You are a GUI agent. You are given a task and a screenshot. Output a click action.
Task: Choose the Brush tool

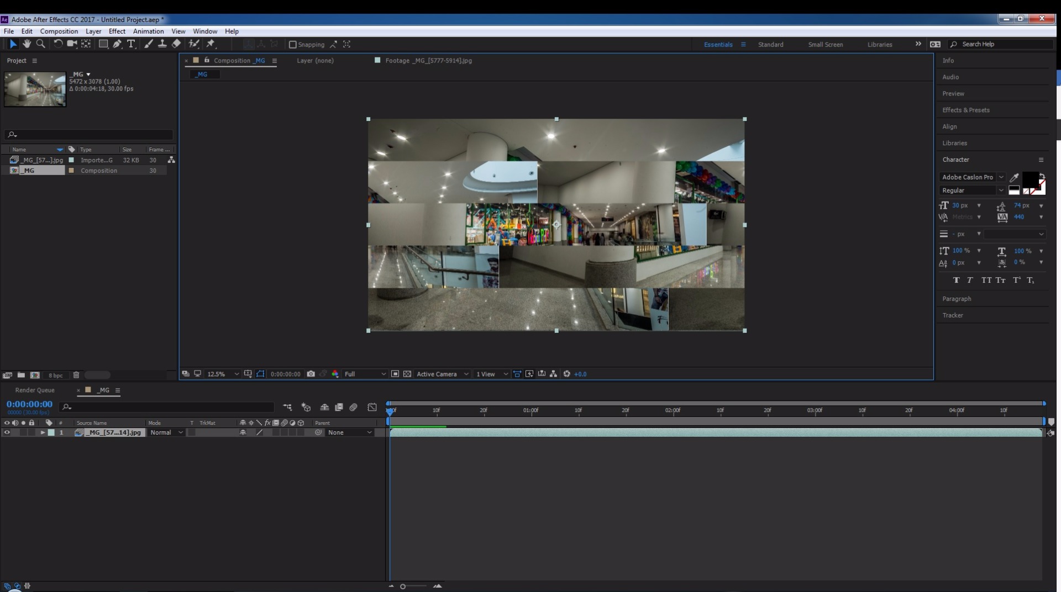[x=148, y=44]
